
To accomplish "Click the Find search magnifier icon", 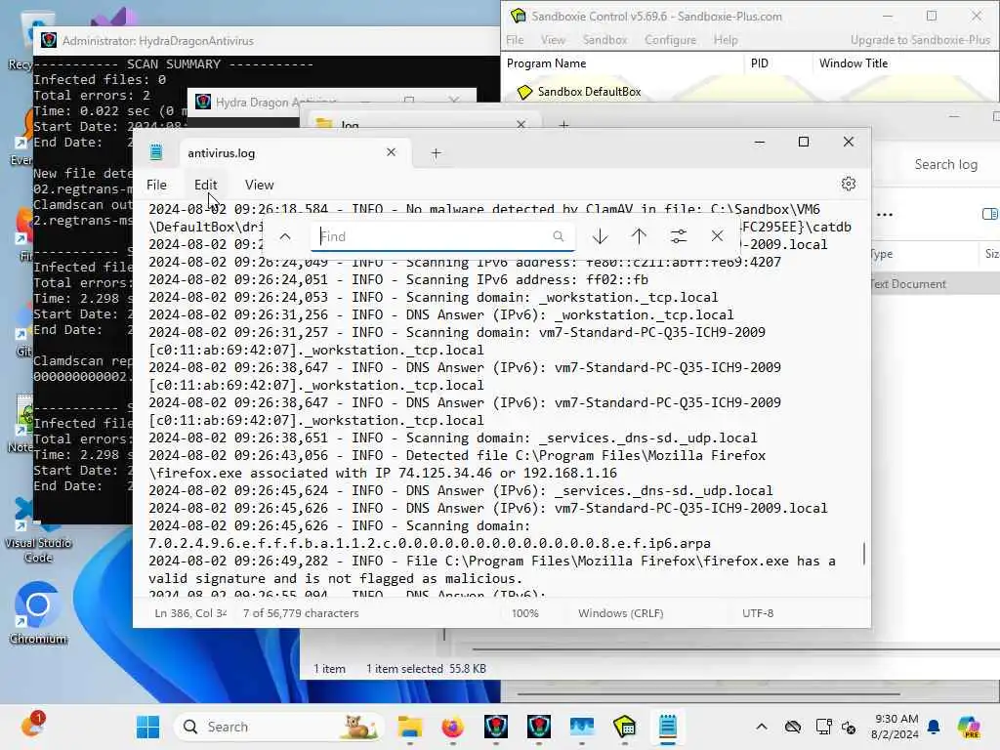I will point(558,236).
